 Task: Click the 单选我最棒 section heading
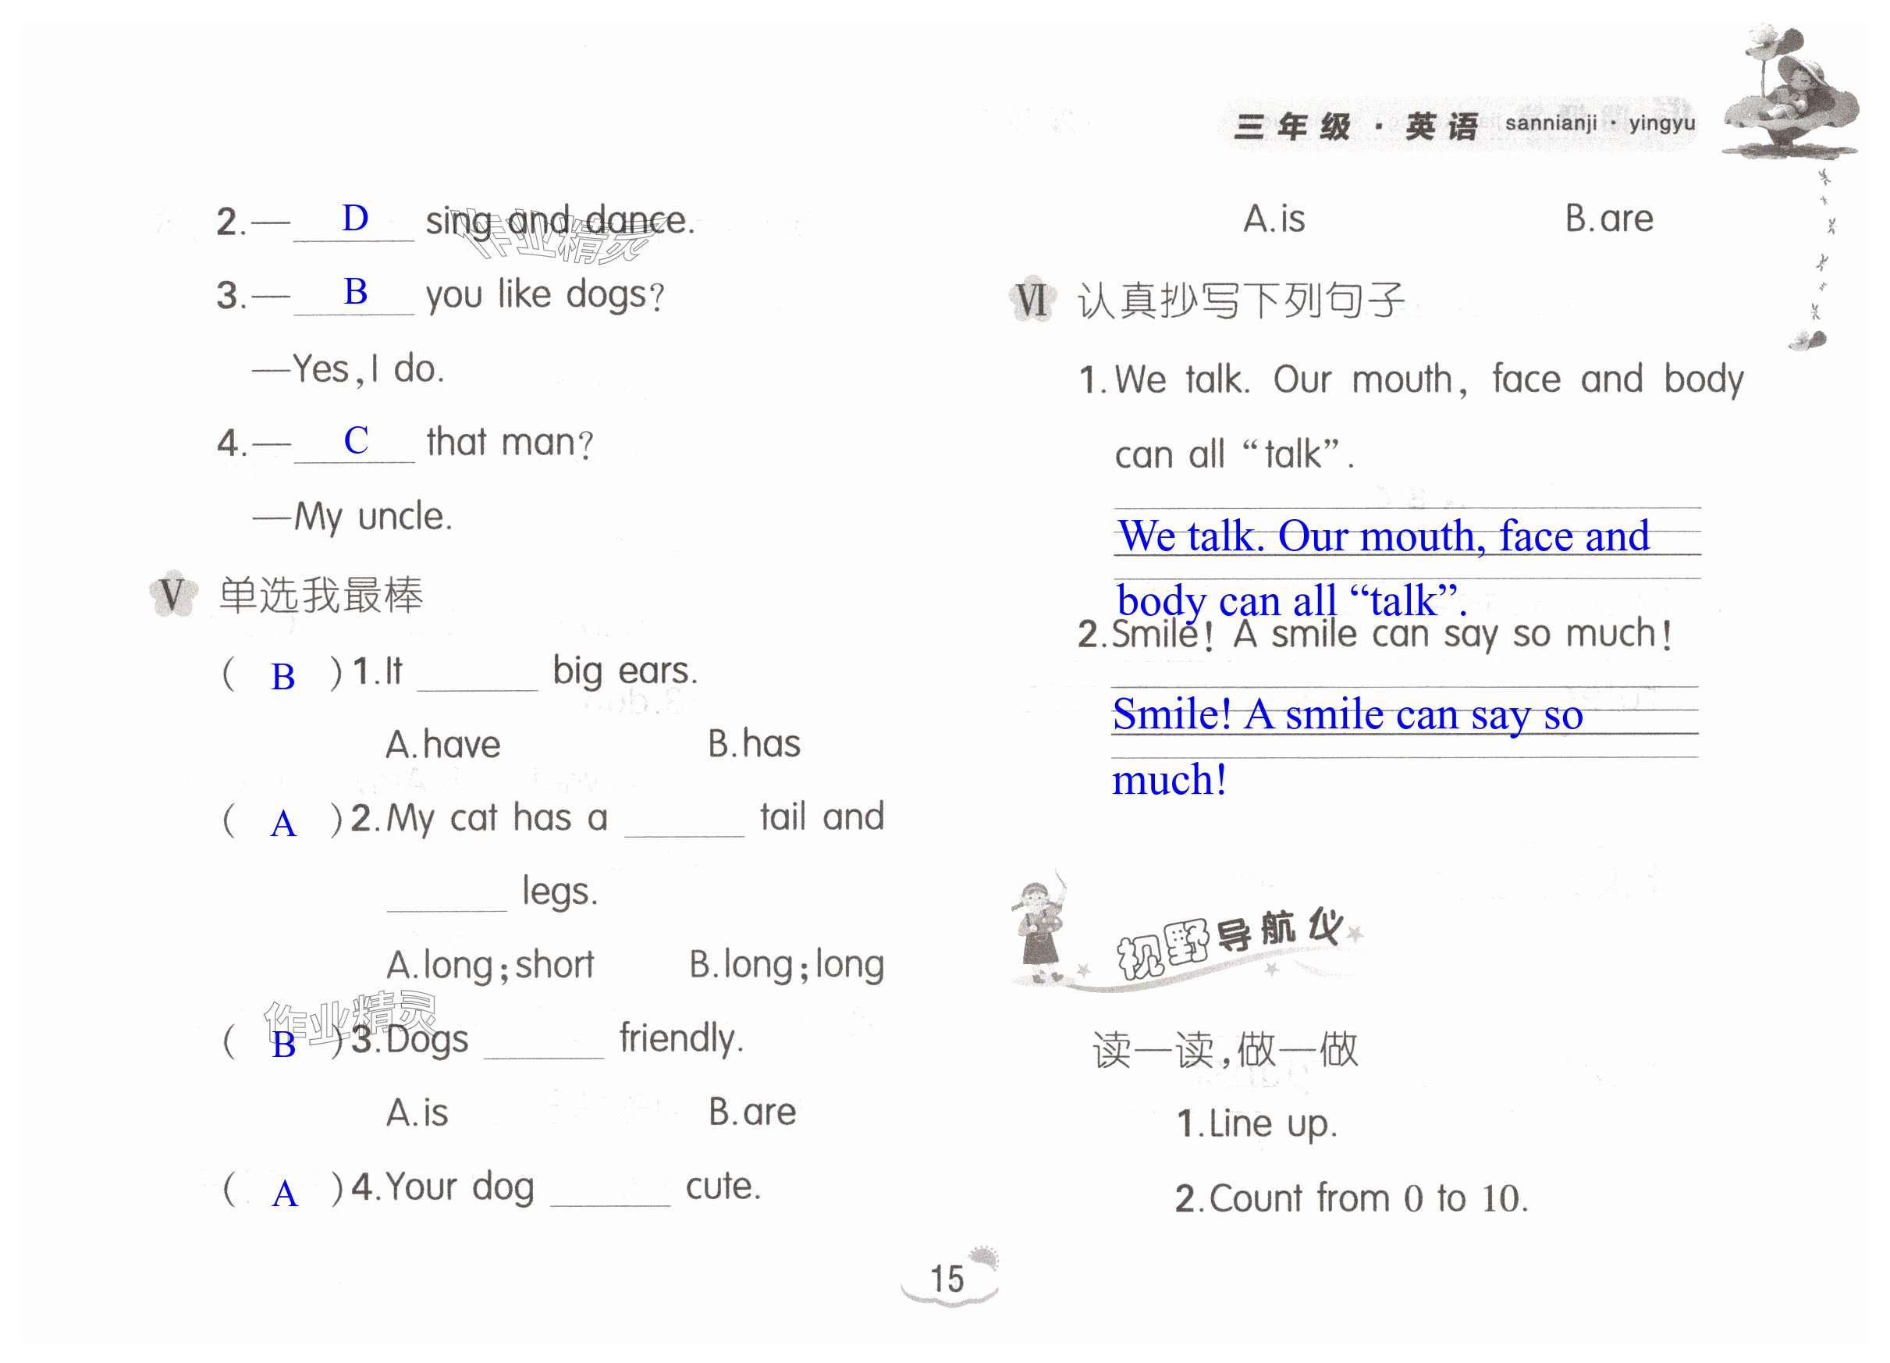[x=321, y=595]
